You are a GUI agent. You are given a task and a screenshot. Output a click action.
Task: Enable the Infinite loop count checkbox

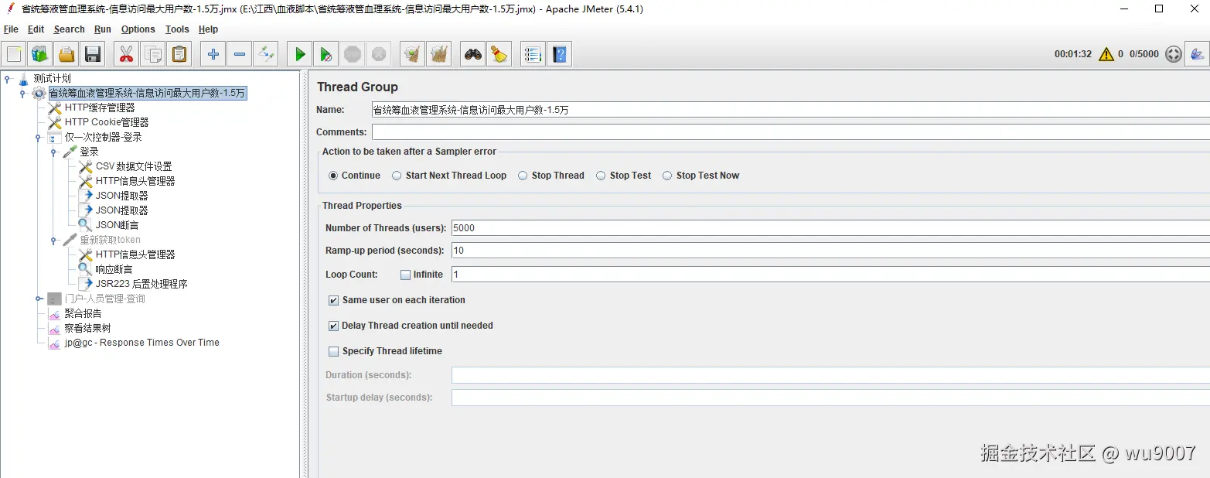point(405,275)
